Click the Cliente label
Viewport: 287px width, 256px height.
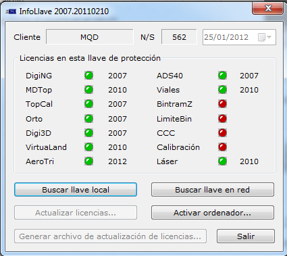click(x=27, y=37)
